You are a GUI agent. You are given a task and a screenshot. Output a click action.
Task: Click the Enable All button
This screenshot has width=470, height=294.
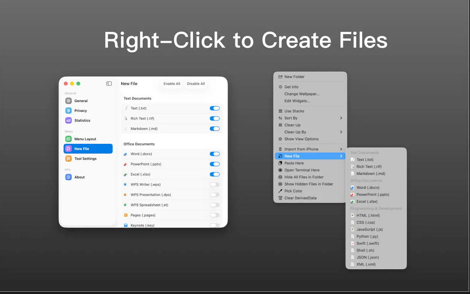pos(172,84)
